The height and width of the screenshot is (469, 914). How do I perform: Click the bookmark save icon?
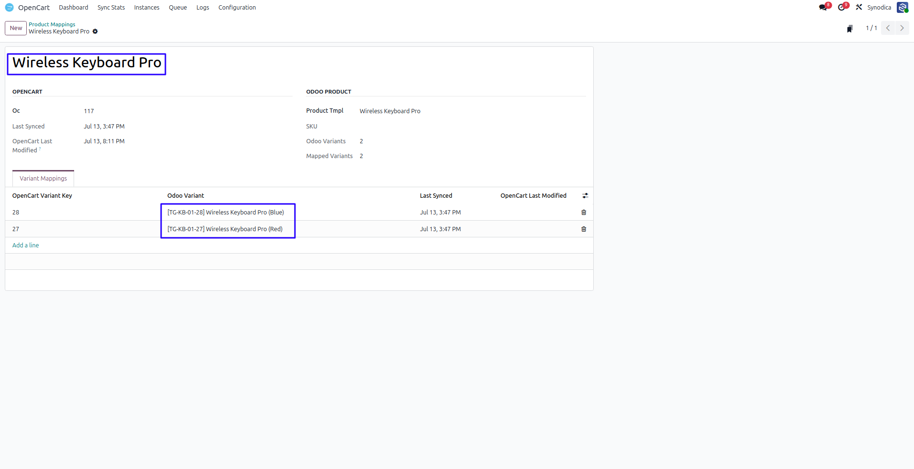(849, 29)
